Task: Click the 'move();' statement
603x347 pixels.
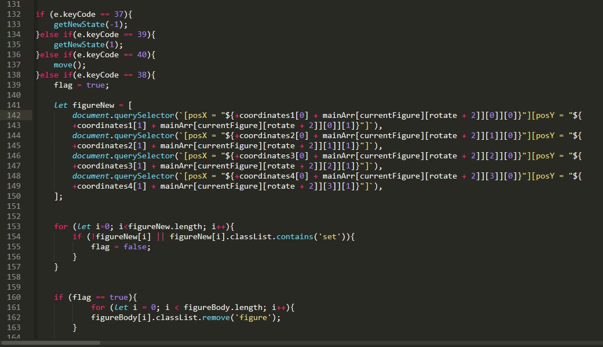Action: tap(70, 65)
